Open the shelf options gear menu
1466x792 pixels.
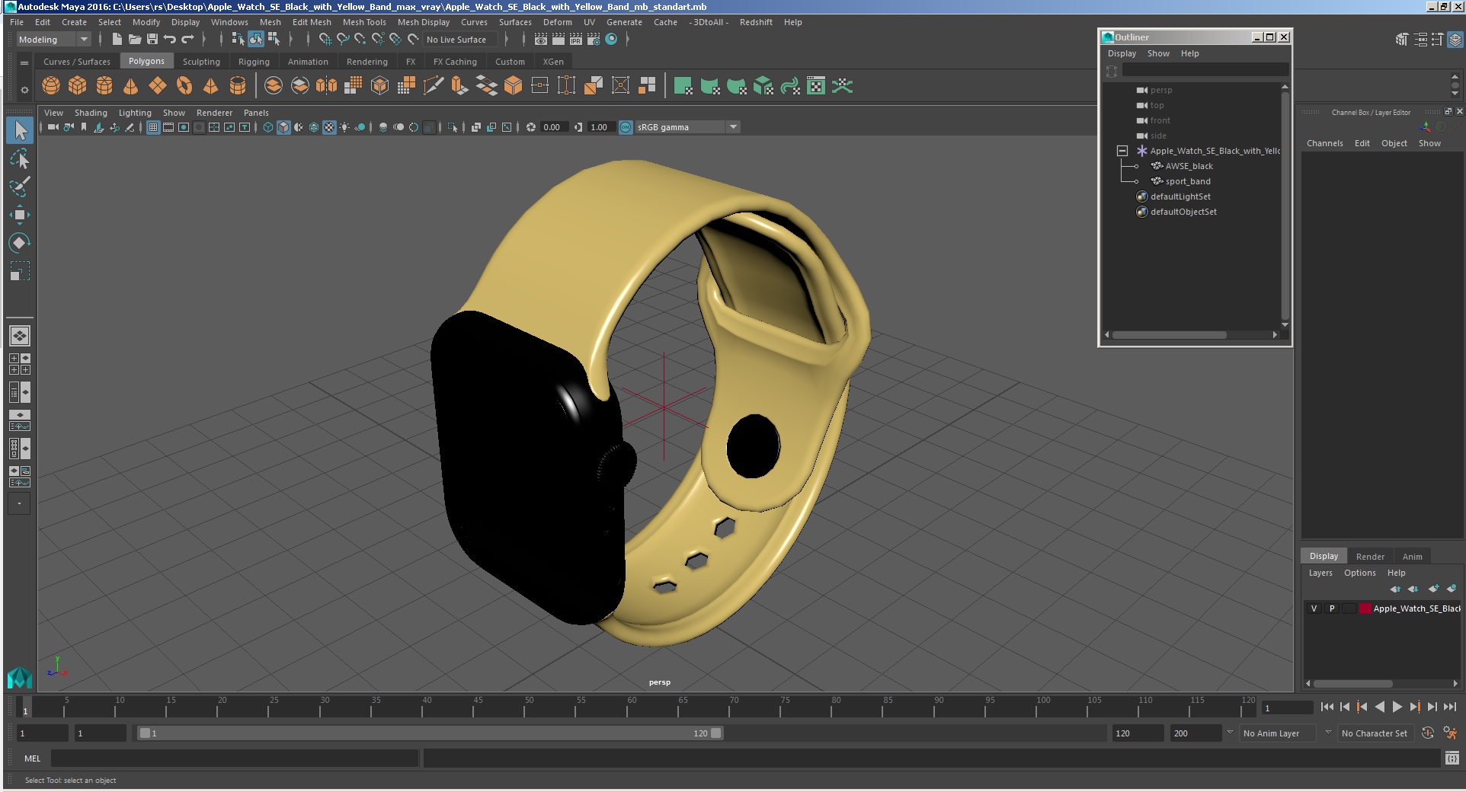(24, 90)
